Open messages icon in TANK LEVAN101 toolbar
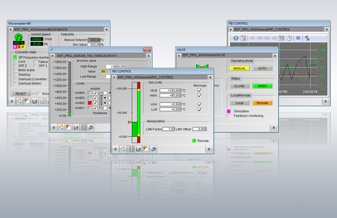Screen dimensions: 337x218 click(69, 127)
